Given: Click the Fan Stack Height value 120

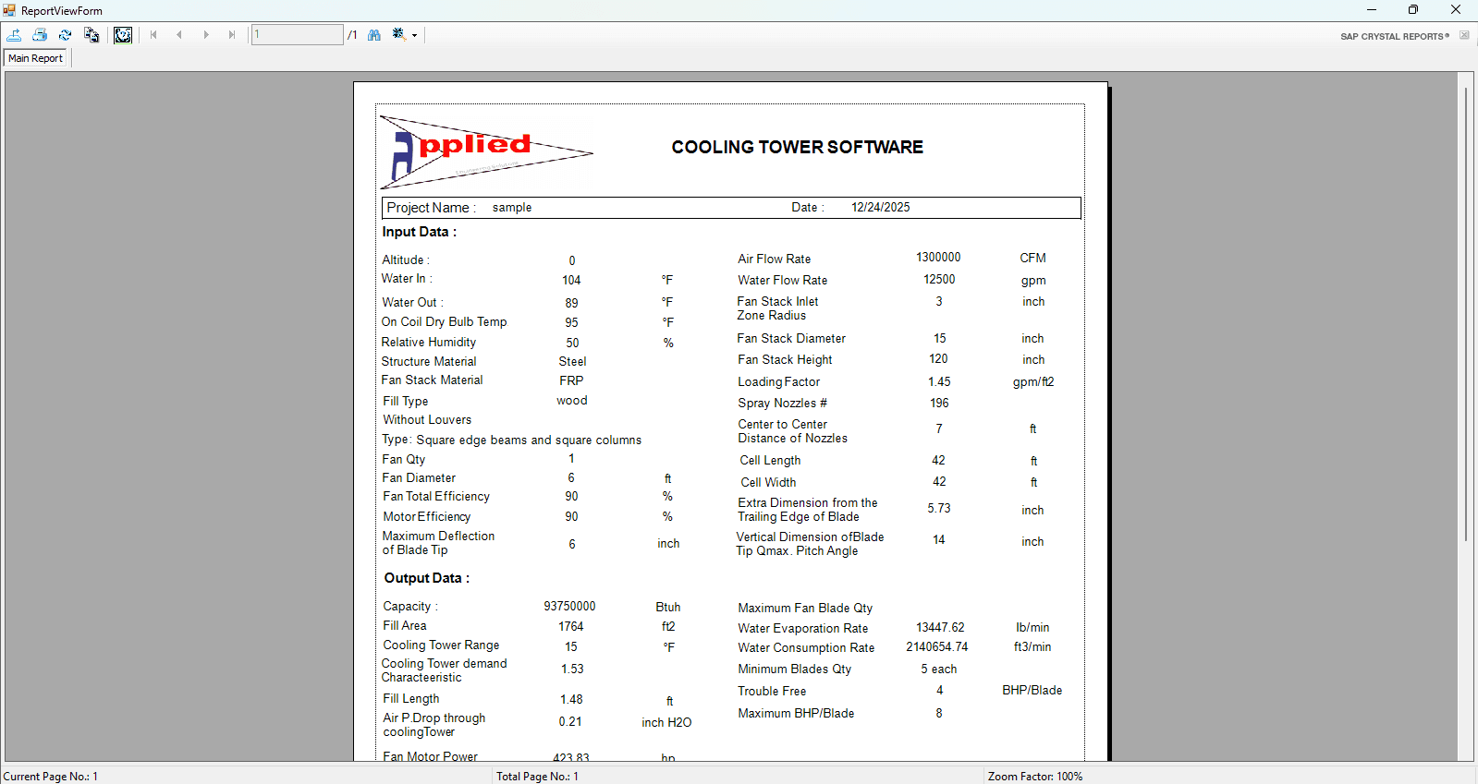Looking at the screenshot, I should coord(938,359).
